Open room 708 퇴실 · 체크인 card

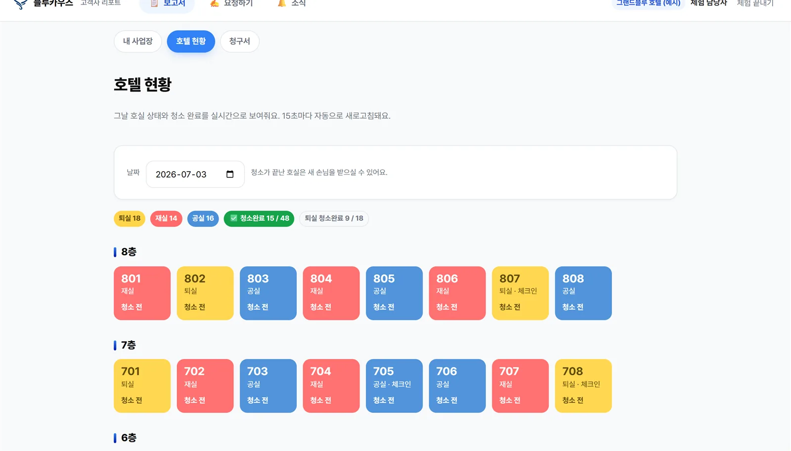[583, 386]
